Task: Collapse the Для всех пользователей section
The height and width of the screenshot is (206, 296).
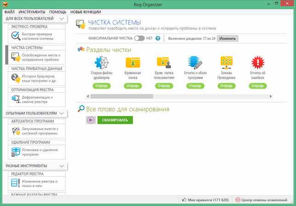Action: click(x=62, y=18)
